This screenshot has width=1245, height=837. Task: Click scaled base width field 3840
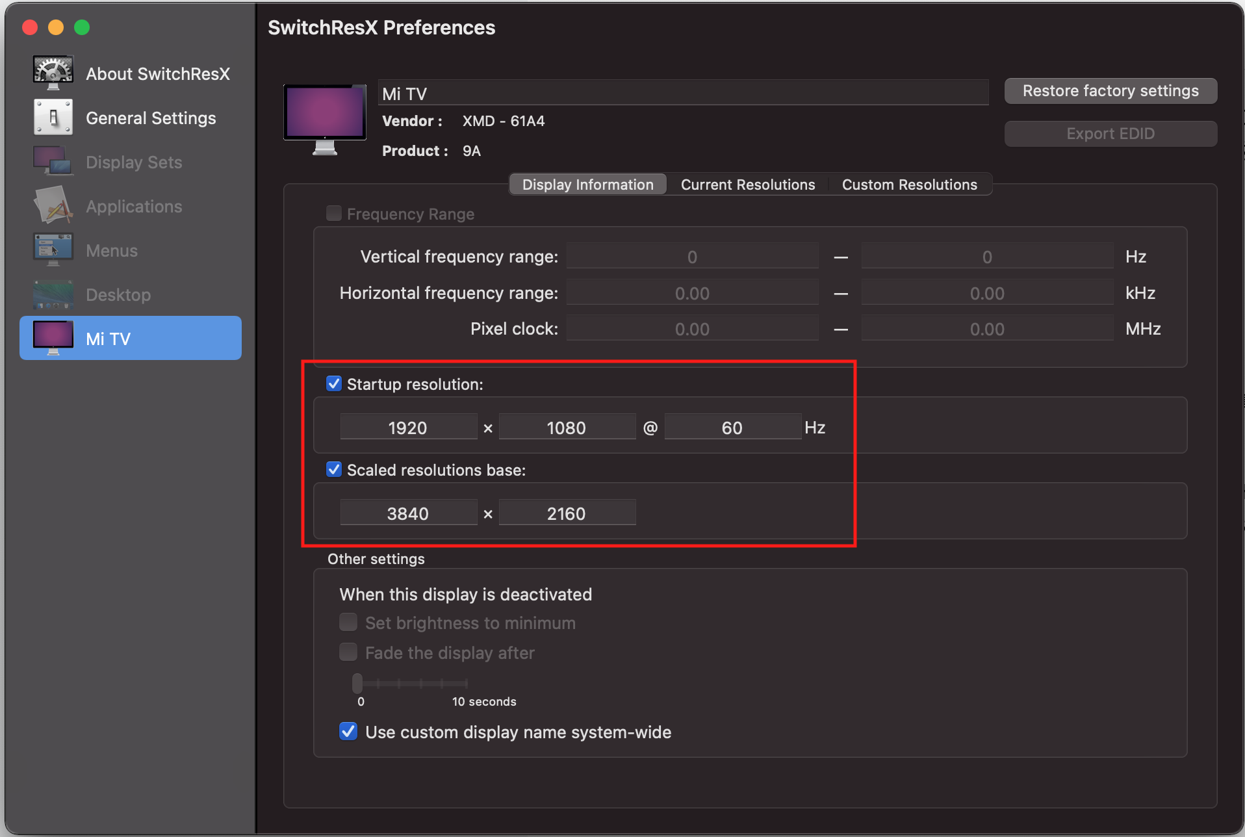point(408,513)
